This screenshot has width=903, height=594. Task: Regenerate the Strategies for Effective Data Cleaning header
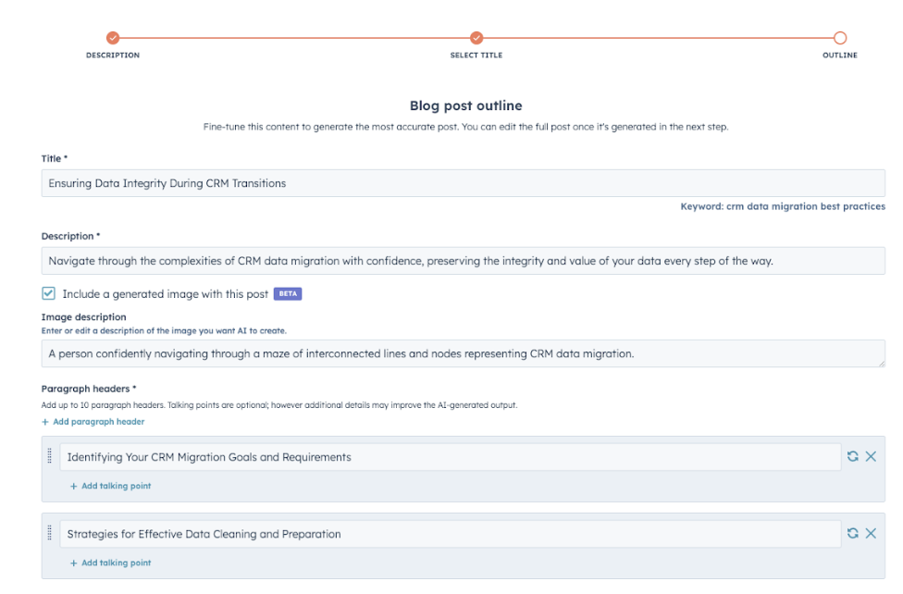pyautogui.click(x=853, y=533)
